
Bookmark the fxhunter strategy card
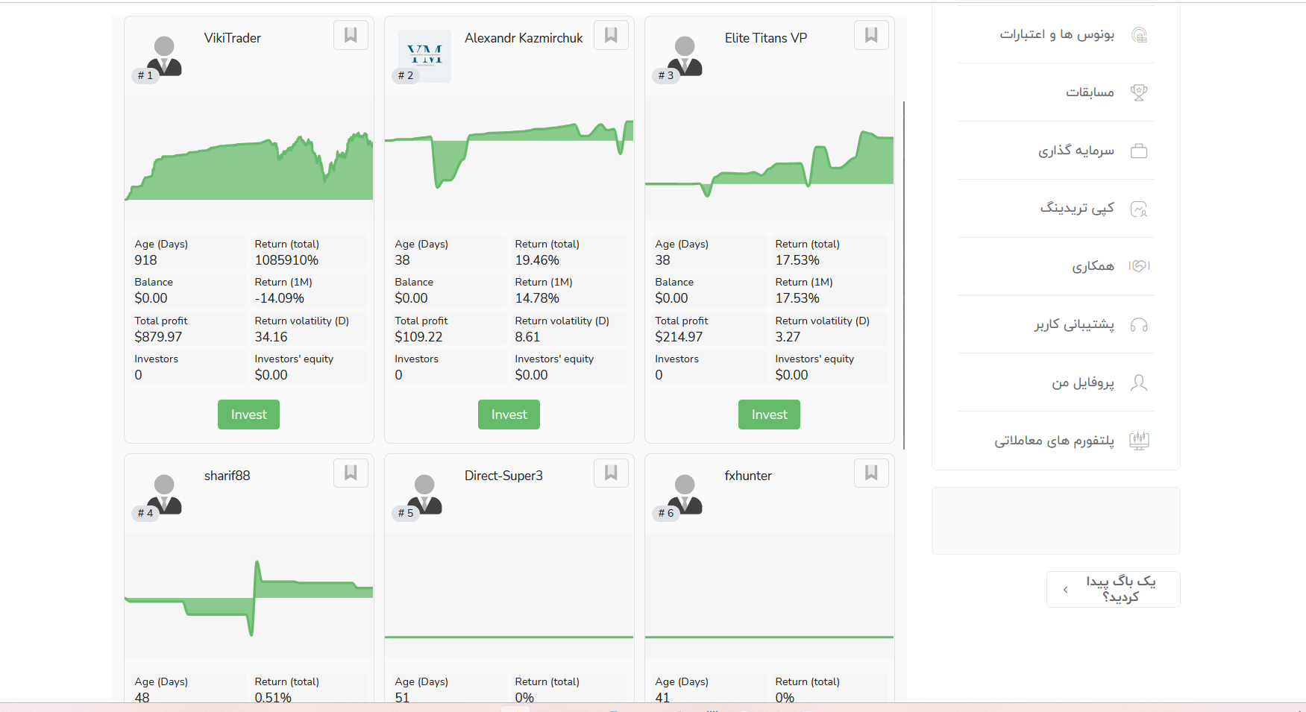870,473
